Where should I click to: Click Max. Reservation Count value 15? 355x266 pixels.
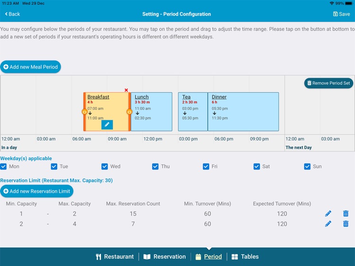133,213
